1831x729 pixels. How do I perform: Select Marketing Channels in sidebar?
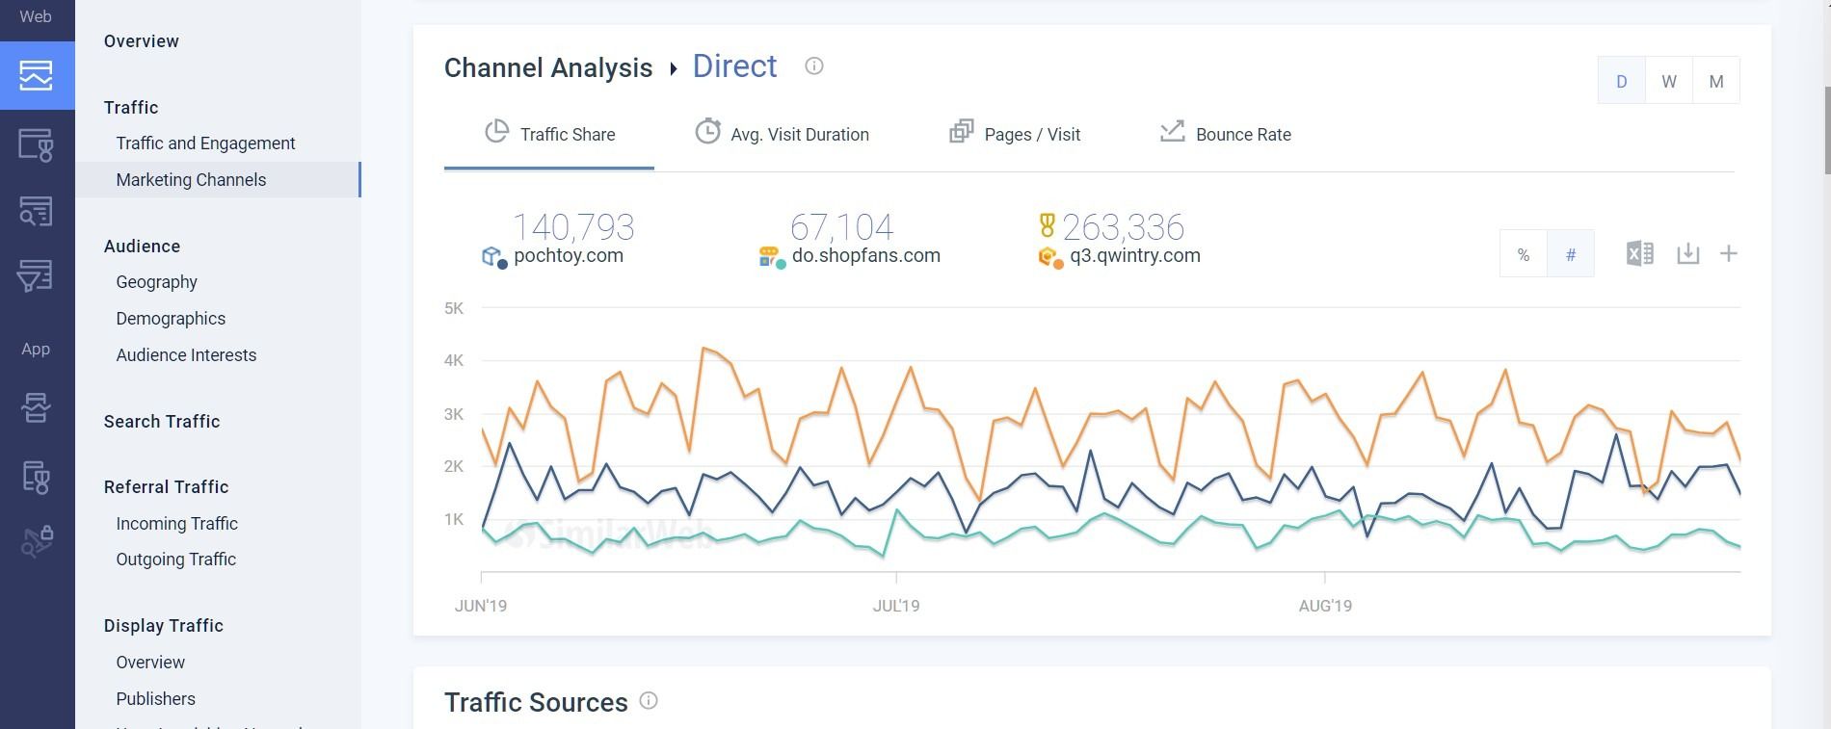click(219, 180)
